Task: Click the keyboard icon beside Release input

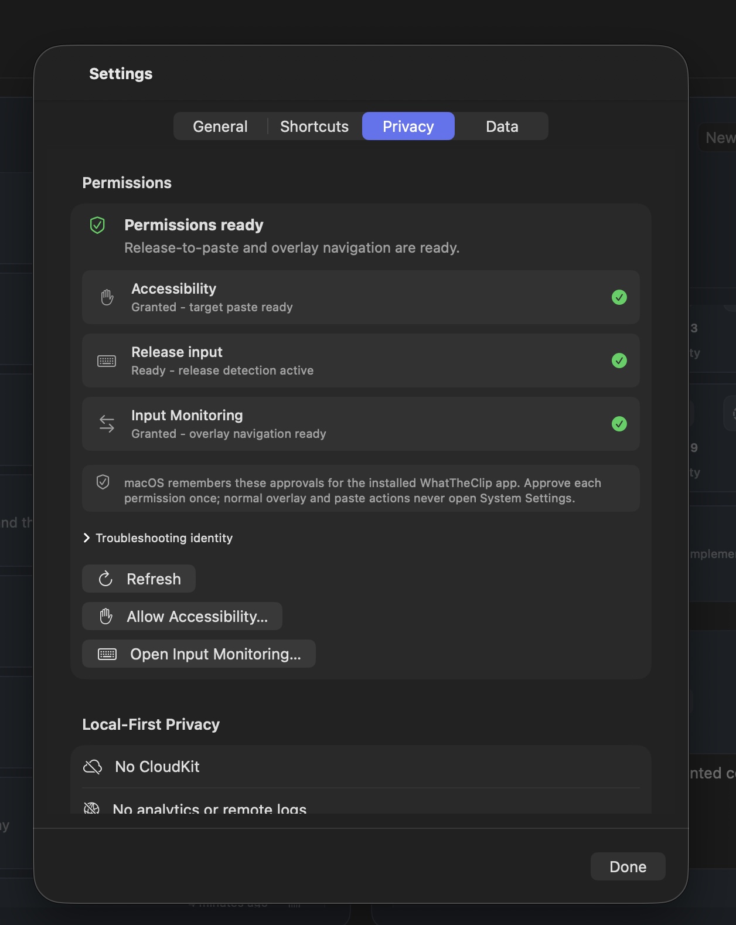Action: [x=107, y=361]
